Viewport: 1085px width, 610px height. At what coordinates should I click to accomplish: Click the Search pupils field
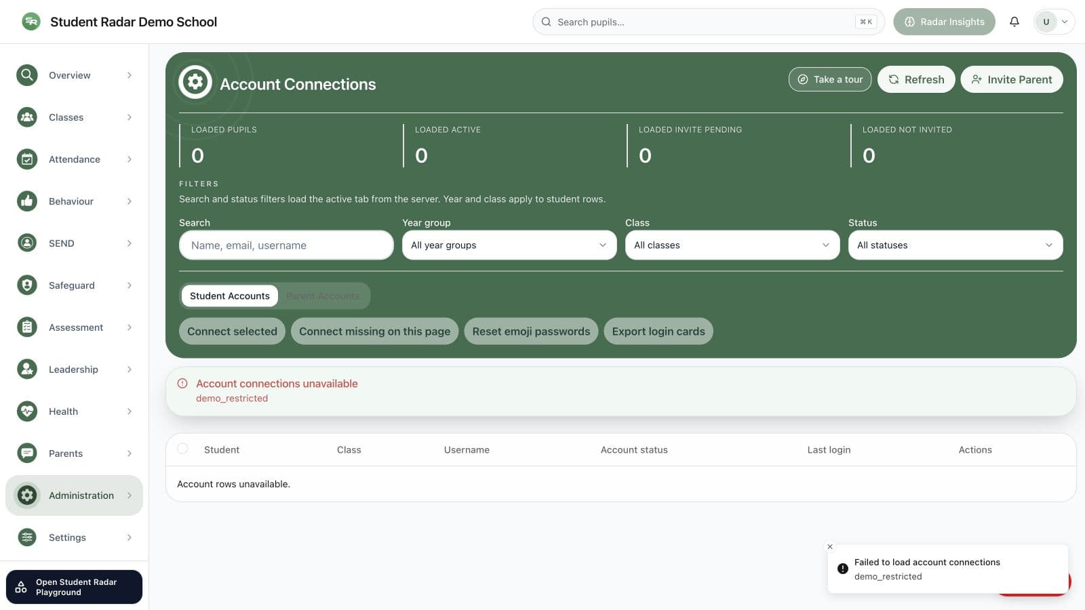(x=709, y=22)
